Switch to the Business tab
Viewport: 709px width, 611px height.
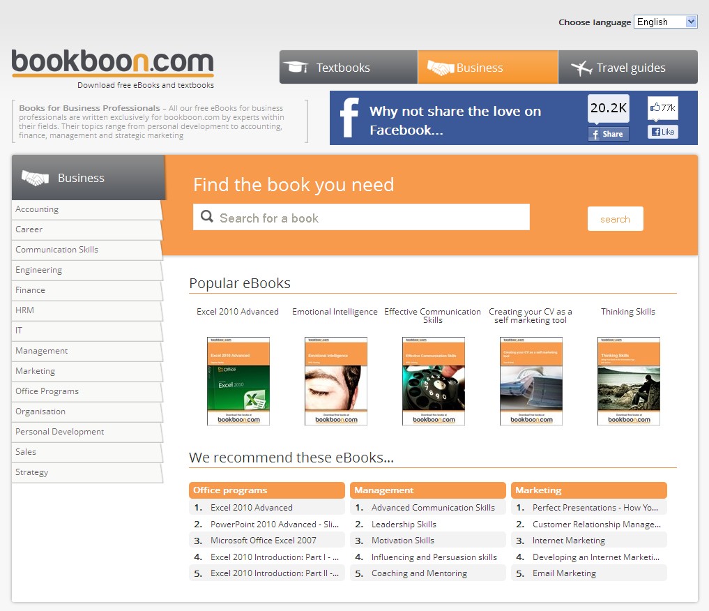point(488,67)
